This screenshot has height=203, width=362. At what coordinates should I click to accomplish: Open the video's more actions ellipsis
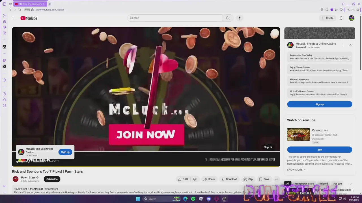[x=277, y=179]
